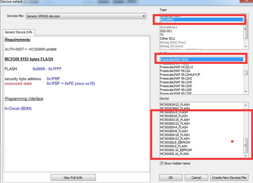Click Type list scroll down arrow

click(246, 46)
